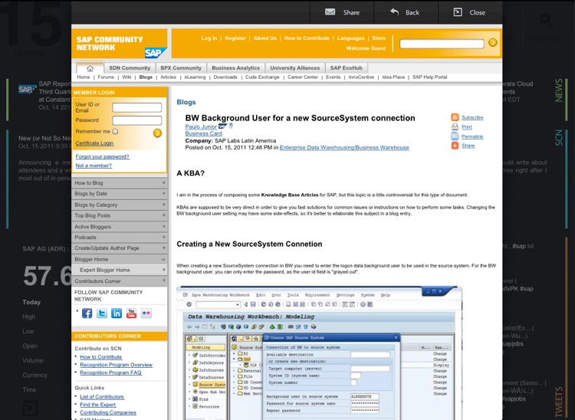Click the Back arrow button
The image size is (575, 420).
tap(406, 12)
